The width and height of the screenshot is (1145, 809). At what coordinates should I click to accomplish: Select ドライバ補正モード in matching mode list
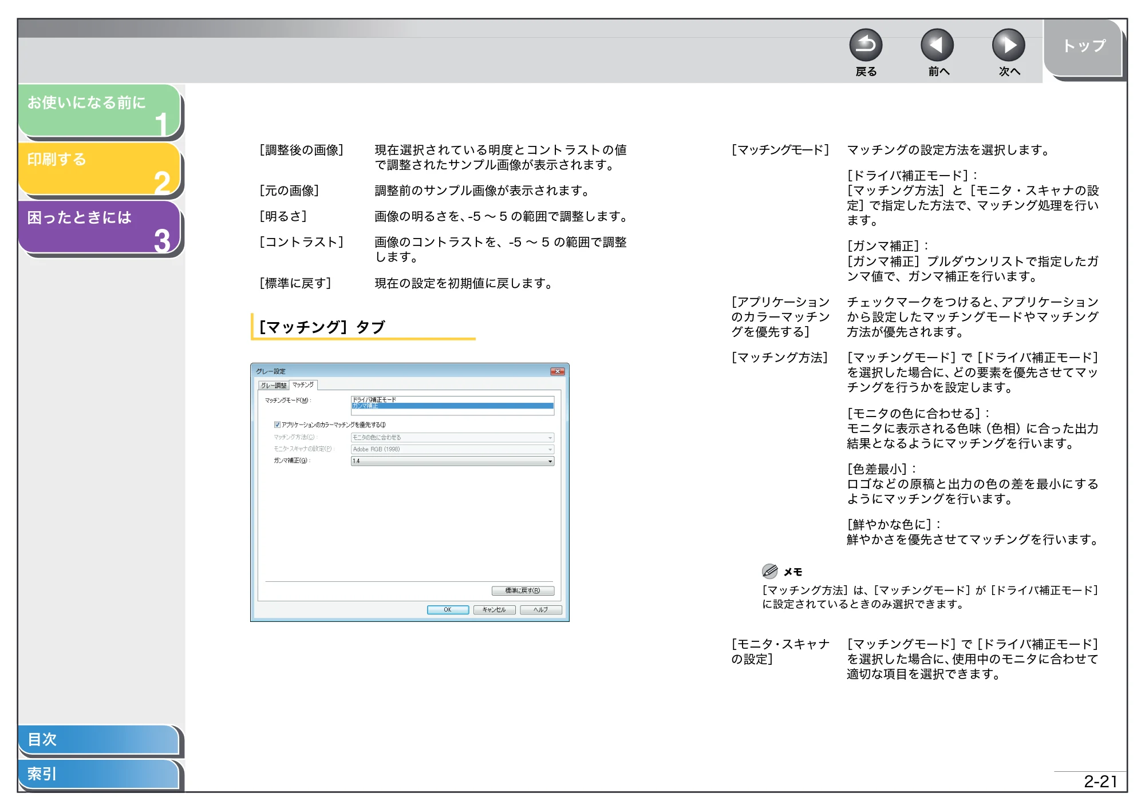coord(452,399)
